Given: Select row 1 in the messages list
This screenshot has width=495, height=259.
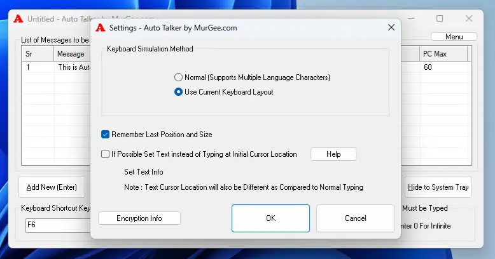Looking at the screenshot, I should click(x=56, y=67).
